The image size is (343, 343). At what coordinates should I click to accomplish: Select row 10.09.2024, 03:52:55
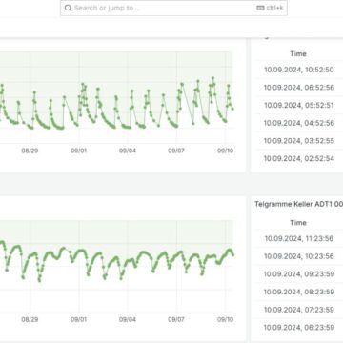tap(298, 141)
